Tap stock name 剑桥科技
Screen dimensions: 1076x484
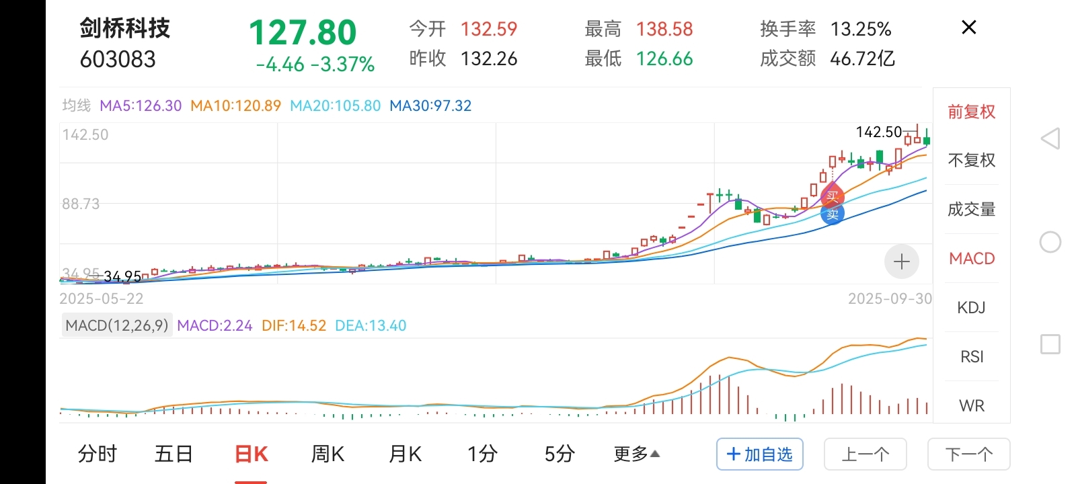pyautogui.click(x=125, y=28)
